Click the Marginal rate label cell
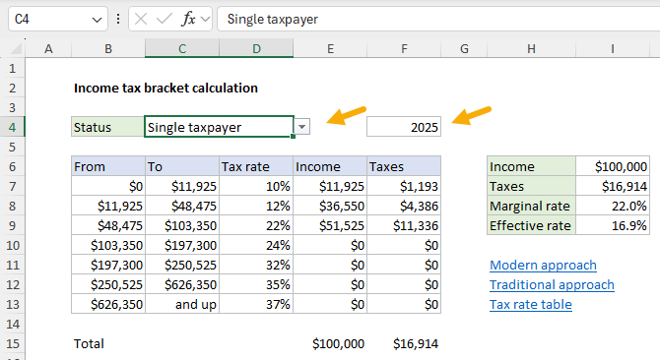Screen dimensions: 660x360 tap(531, 206)
